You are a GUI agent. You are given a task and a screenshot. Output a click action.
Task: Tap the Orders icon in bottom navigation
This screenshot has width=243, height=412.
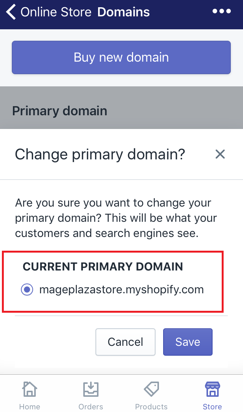click(x=91, y=389)
